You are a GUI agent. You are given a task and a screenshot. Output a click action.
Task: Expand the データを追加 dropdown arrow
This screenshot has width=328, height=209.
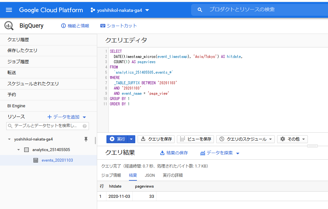click(x=84, y=117)
